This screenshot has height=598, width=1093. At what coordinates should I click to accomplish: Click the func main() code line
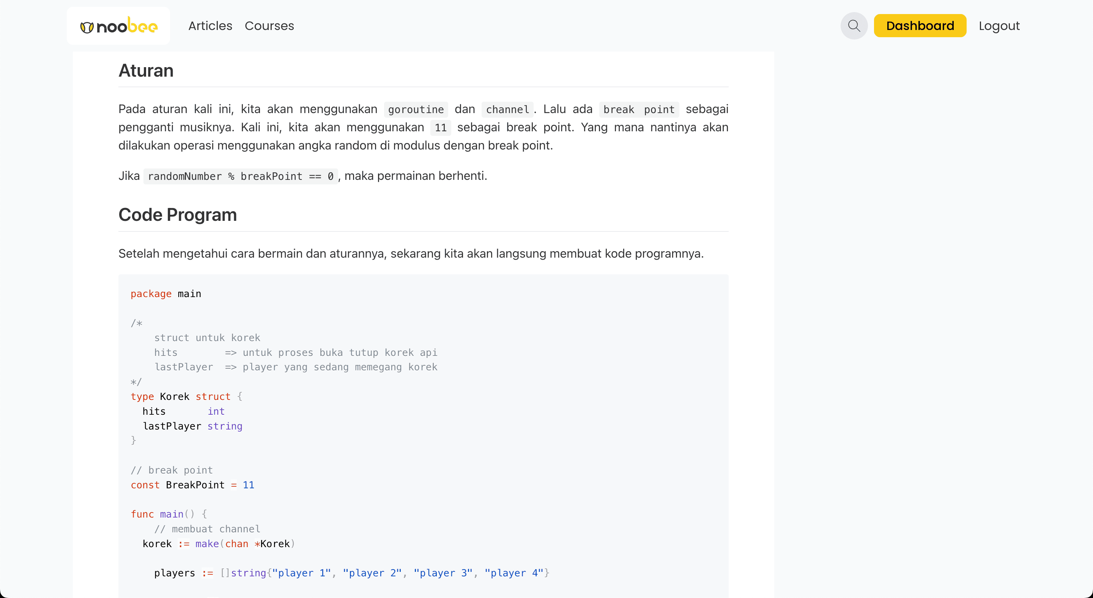pyautogui.click(x=169, y=514)
